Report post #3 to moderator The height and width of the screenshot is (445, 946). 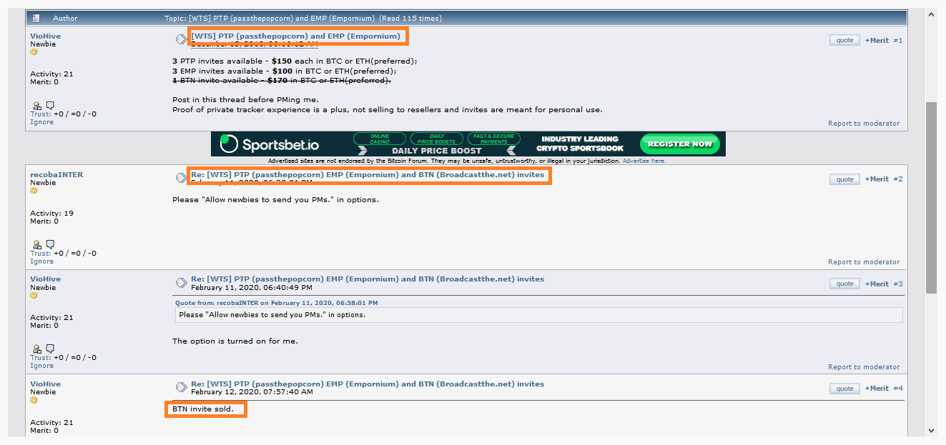pyautogui.click(x=864, y=367)
